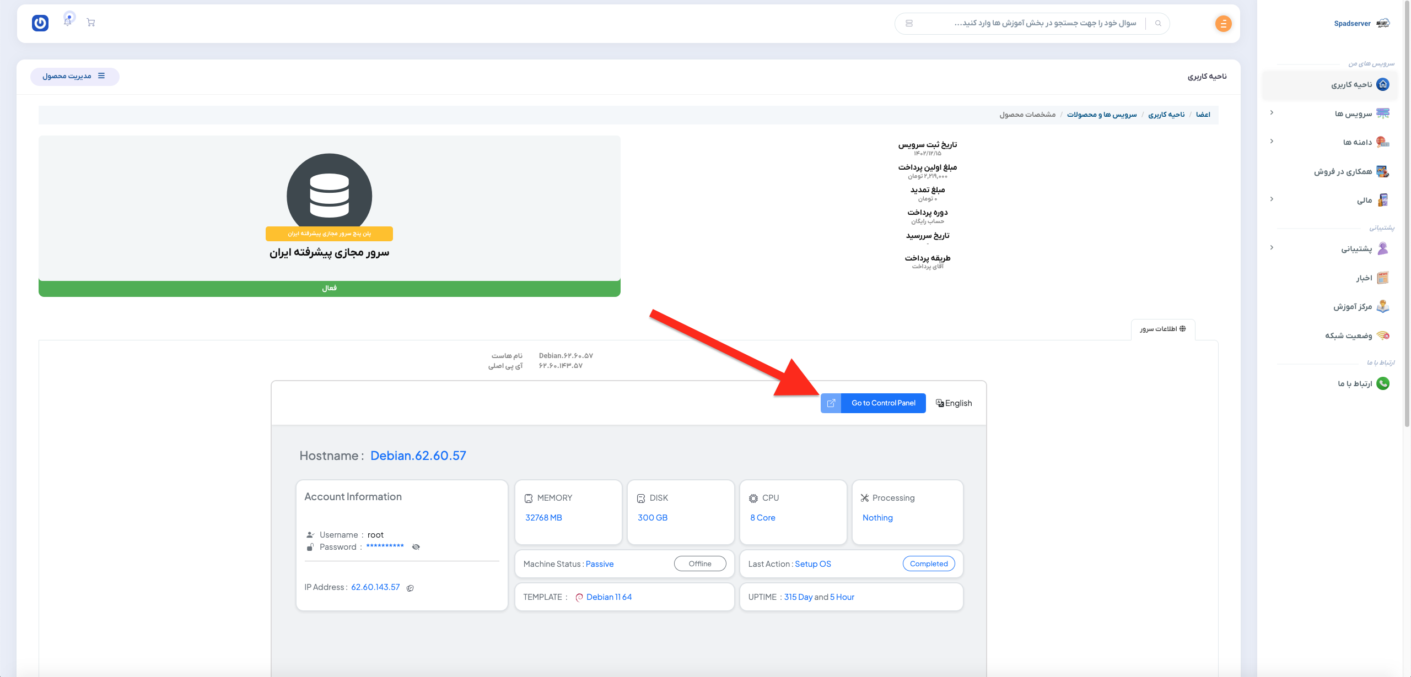Click the مرکز آموزش icon
This screenshot has height=677, width=1411.
[1383, 306]
